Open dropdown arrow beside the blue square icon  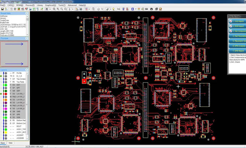coord(136,9)
